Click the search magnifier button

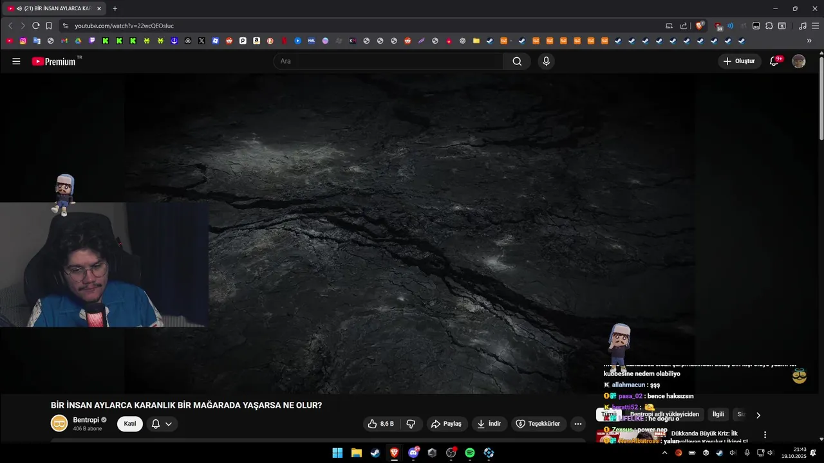click(x=517, y=61)
